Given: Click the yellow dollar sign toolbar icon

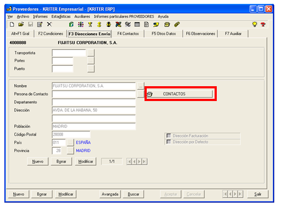Looking at the screenshot, I should tap(99, 24).
